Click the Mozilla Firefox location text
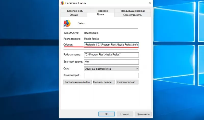 (x=92, y=39)
